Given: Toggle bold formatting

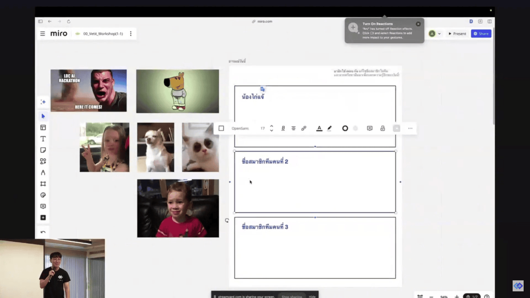Looking at the screenshot, I should (x=283, y=128).
